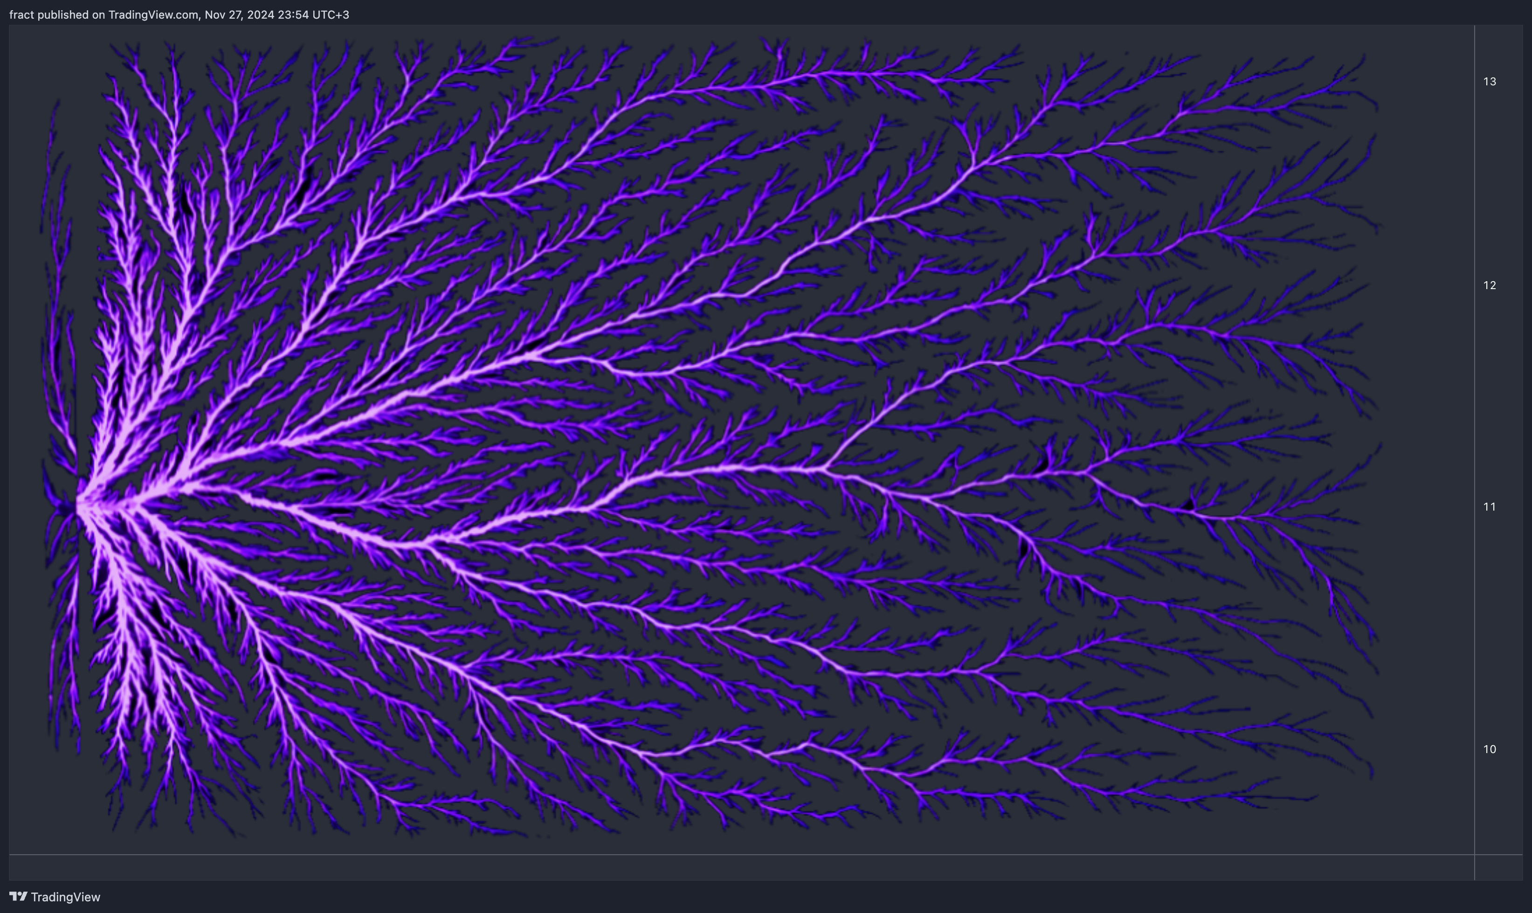Click the price axis label 12

click(x=1489, y=285)
